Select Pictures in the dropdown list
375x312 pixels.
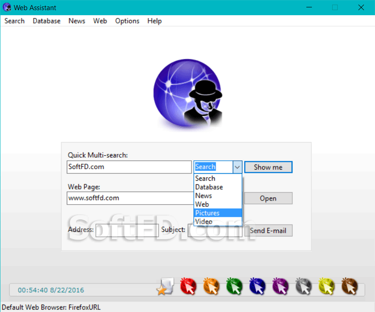click(218, 213)
